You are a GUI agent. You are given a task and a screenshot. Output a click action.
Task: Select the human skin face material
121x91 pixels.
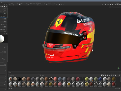33,84
